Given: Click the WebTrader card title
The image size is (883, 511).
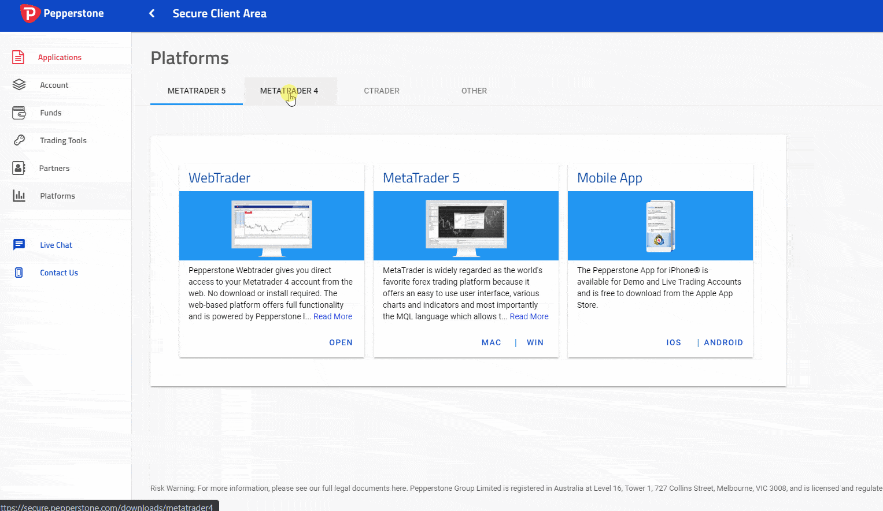Looking at the screenshot, I should (219, 178).
